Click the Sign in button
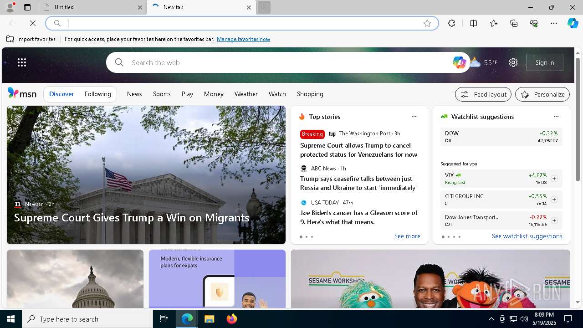Viewport: 583px width, 328px height. (x=545, y=62)
